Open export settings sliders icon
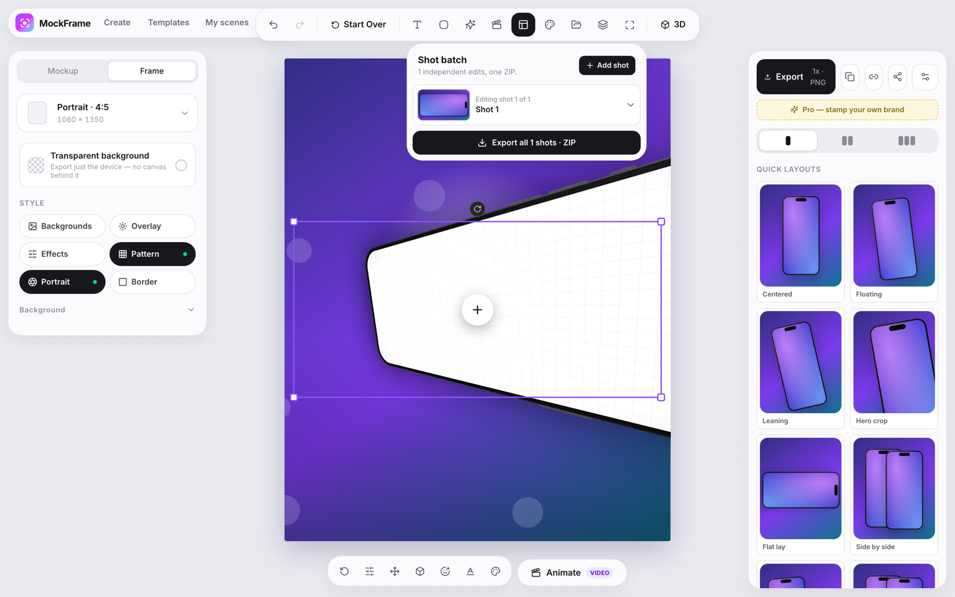The width and height of the screenshot is (955, 597). (x=925, y=76)
